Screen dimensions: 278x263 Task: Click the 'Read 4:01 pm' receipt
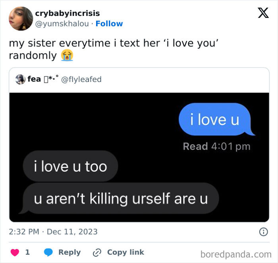tap(216, 146)
